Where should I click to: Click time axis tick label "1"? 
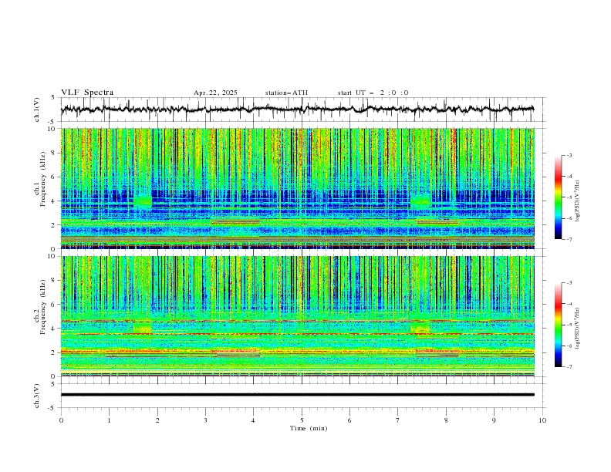pyautogui.click(x=109, y=420)
